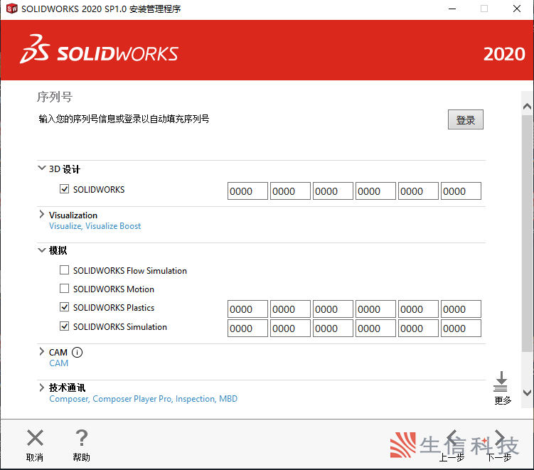Click second serial field of Plastics row
Viewport: 534px width, 470px height.
click(290, 309)
